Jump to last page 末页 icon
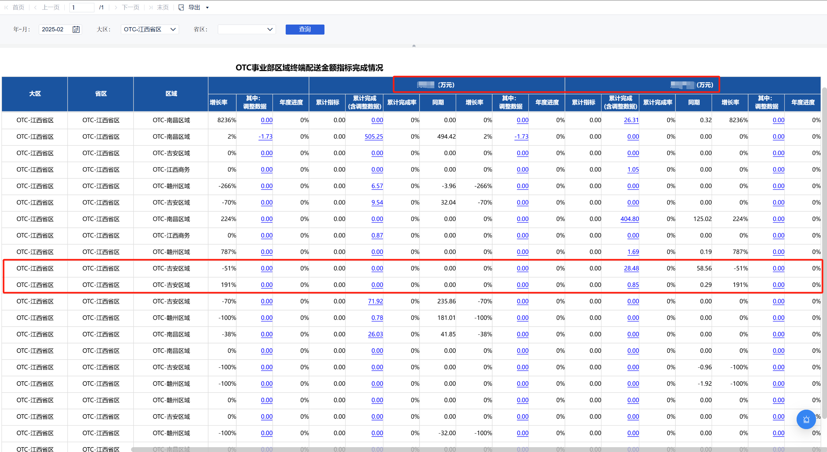Image resolution: width=827 pixels, height=452 pixels. [x=151, y=7]
